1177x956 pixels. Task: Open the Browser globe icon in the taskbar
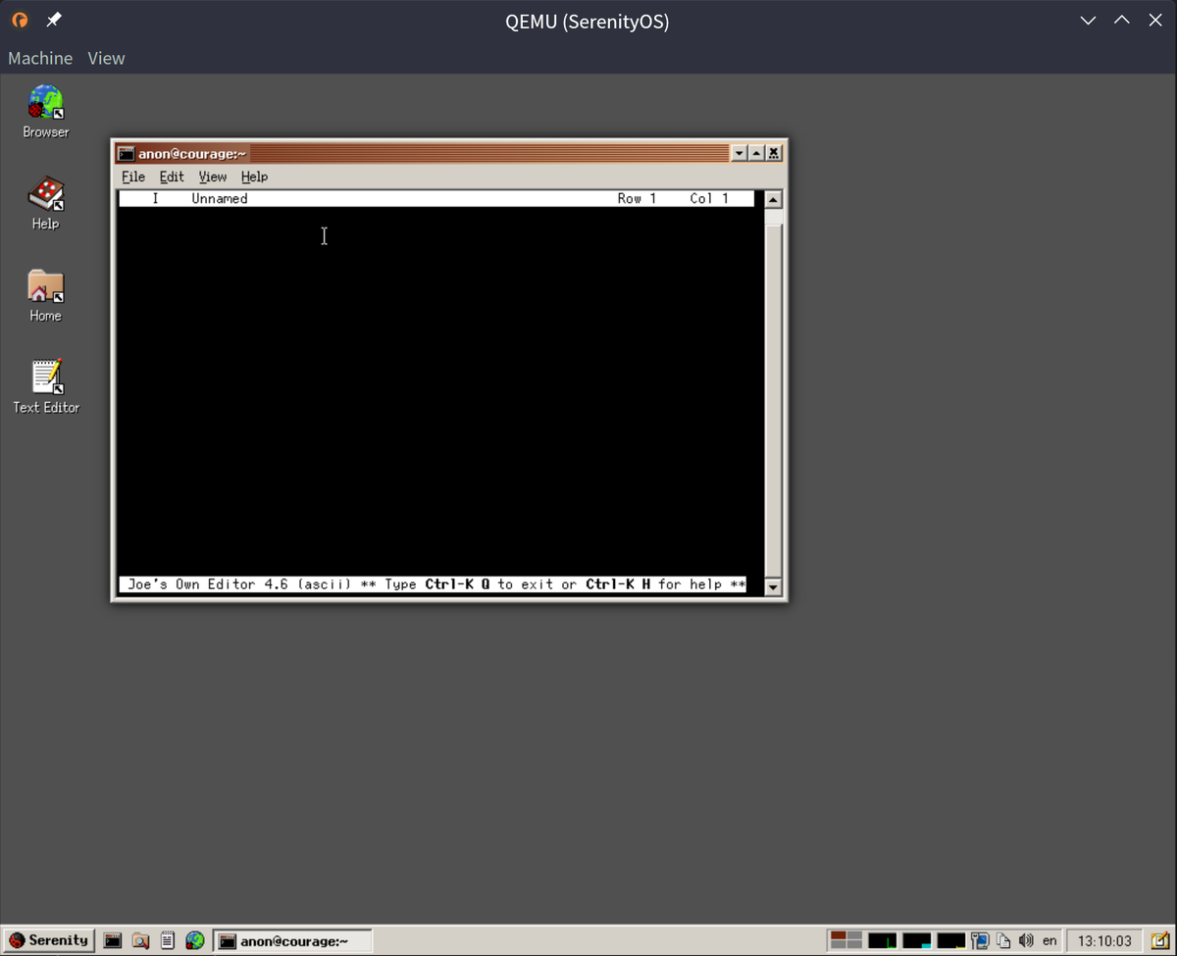(x=194, y=940)
